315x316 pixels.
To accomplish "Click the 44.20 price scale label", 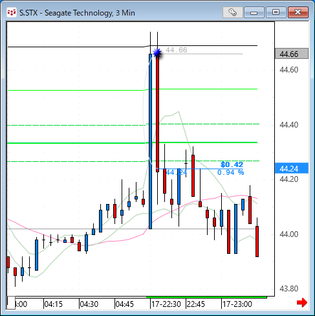I will pos(288,179).
